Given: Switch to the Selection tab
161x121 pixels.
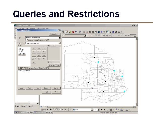Looking at the screenshot, I should click(x=29, y=106).
